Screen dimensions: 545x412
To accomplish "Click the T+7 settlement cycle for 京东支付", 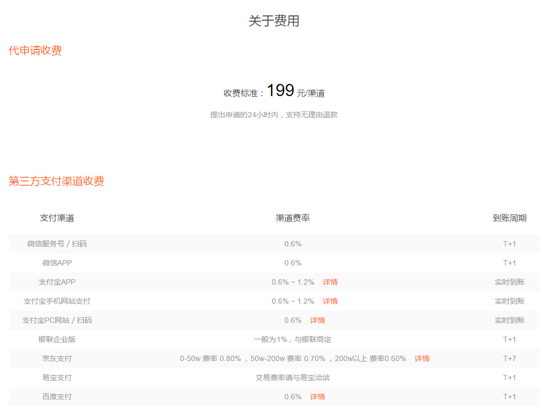I will pyautogui.click(x=508, y=358).
